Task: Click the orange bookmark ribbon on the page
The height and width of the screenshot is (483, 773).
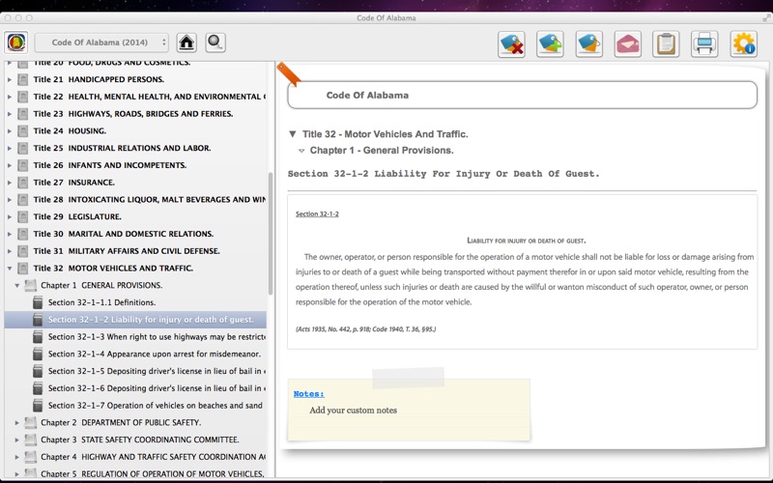Action: click(x=289, y=74)
